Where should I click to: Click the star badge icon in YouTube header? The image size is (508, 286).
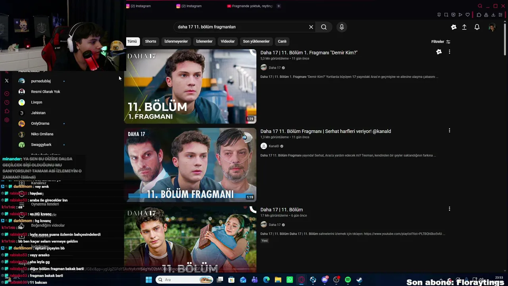click(454, 27)
